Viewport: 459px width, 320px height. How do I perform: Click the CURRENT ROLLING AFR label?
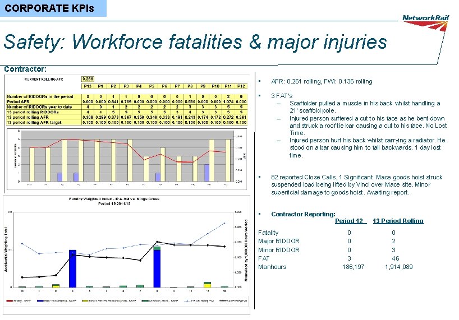coord(44,79)
